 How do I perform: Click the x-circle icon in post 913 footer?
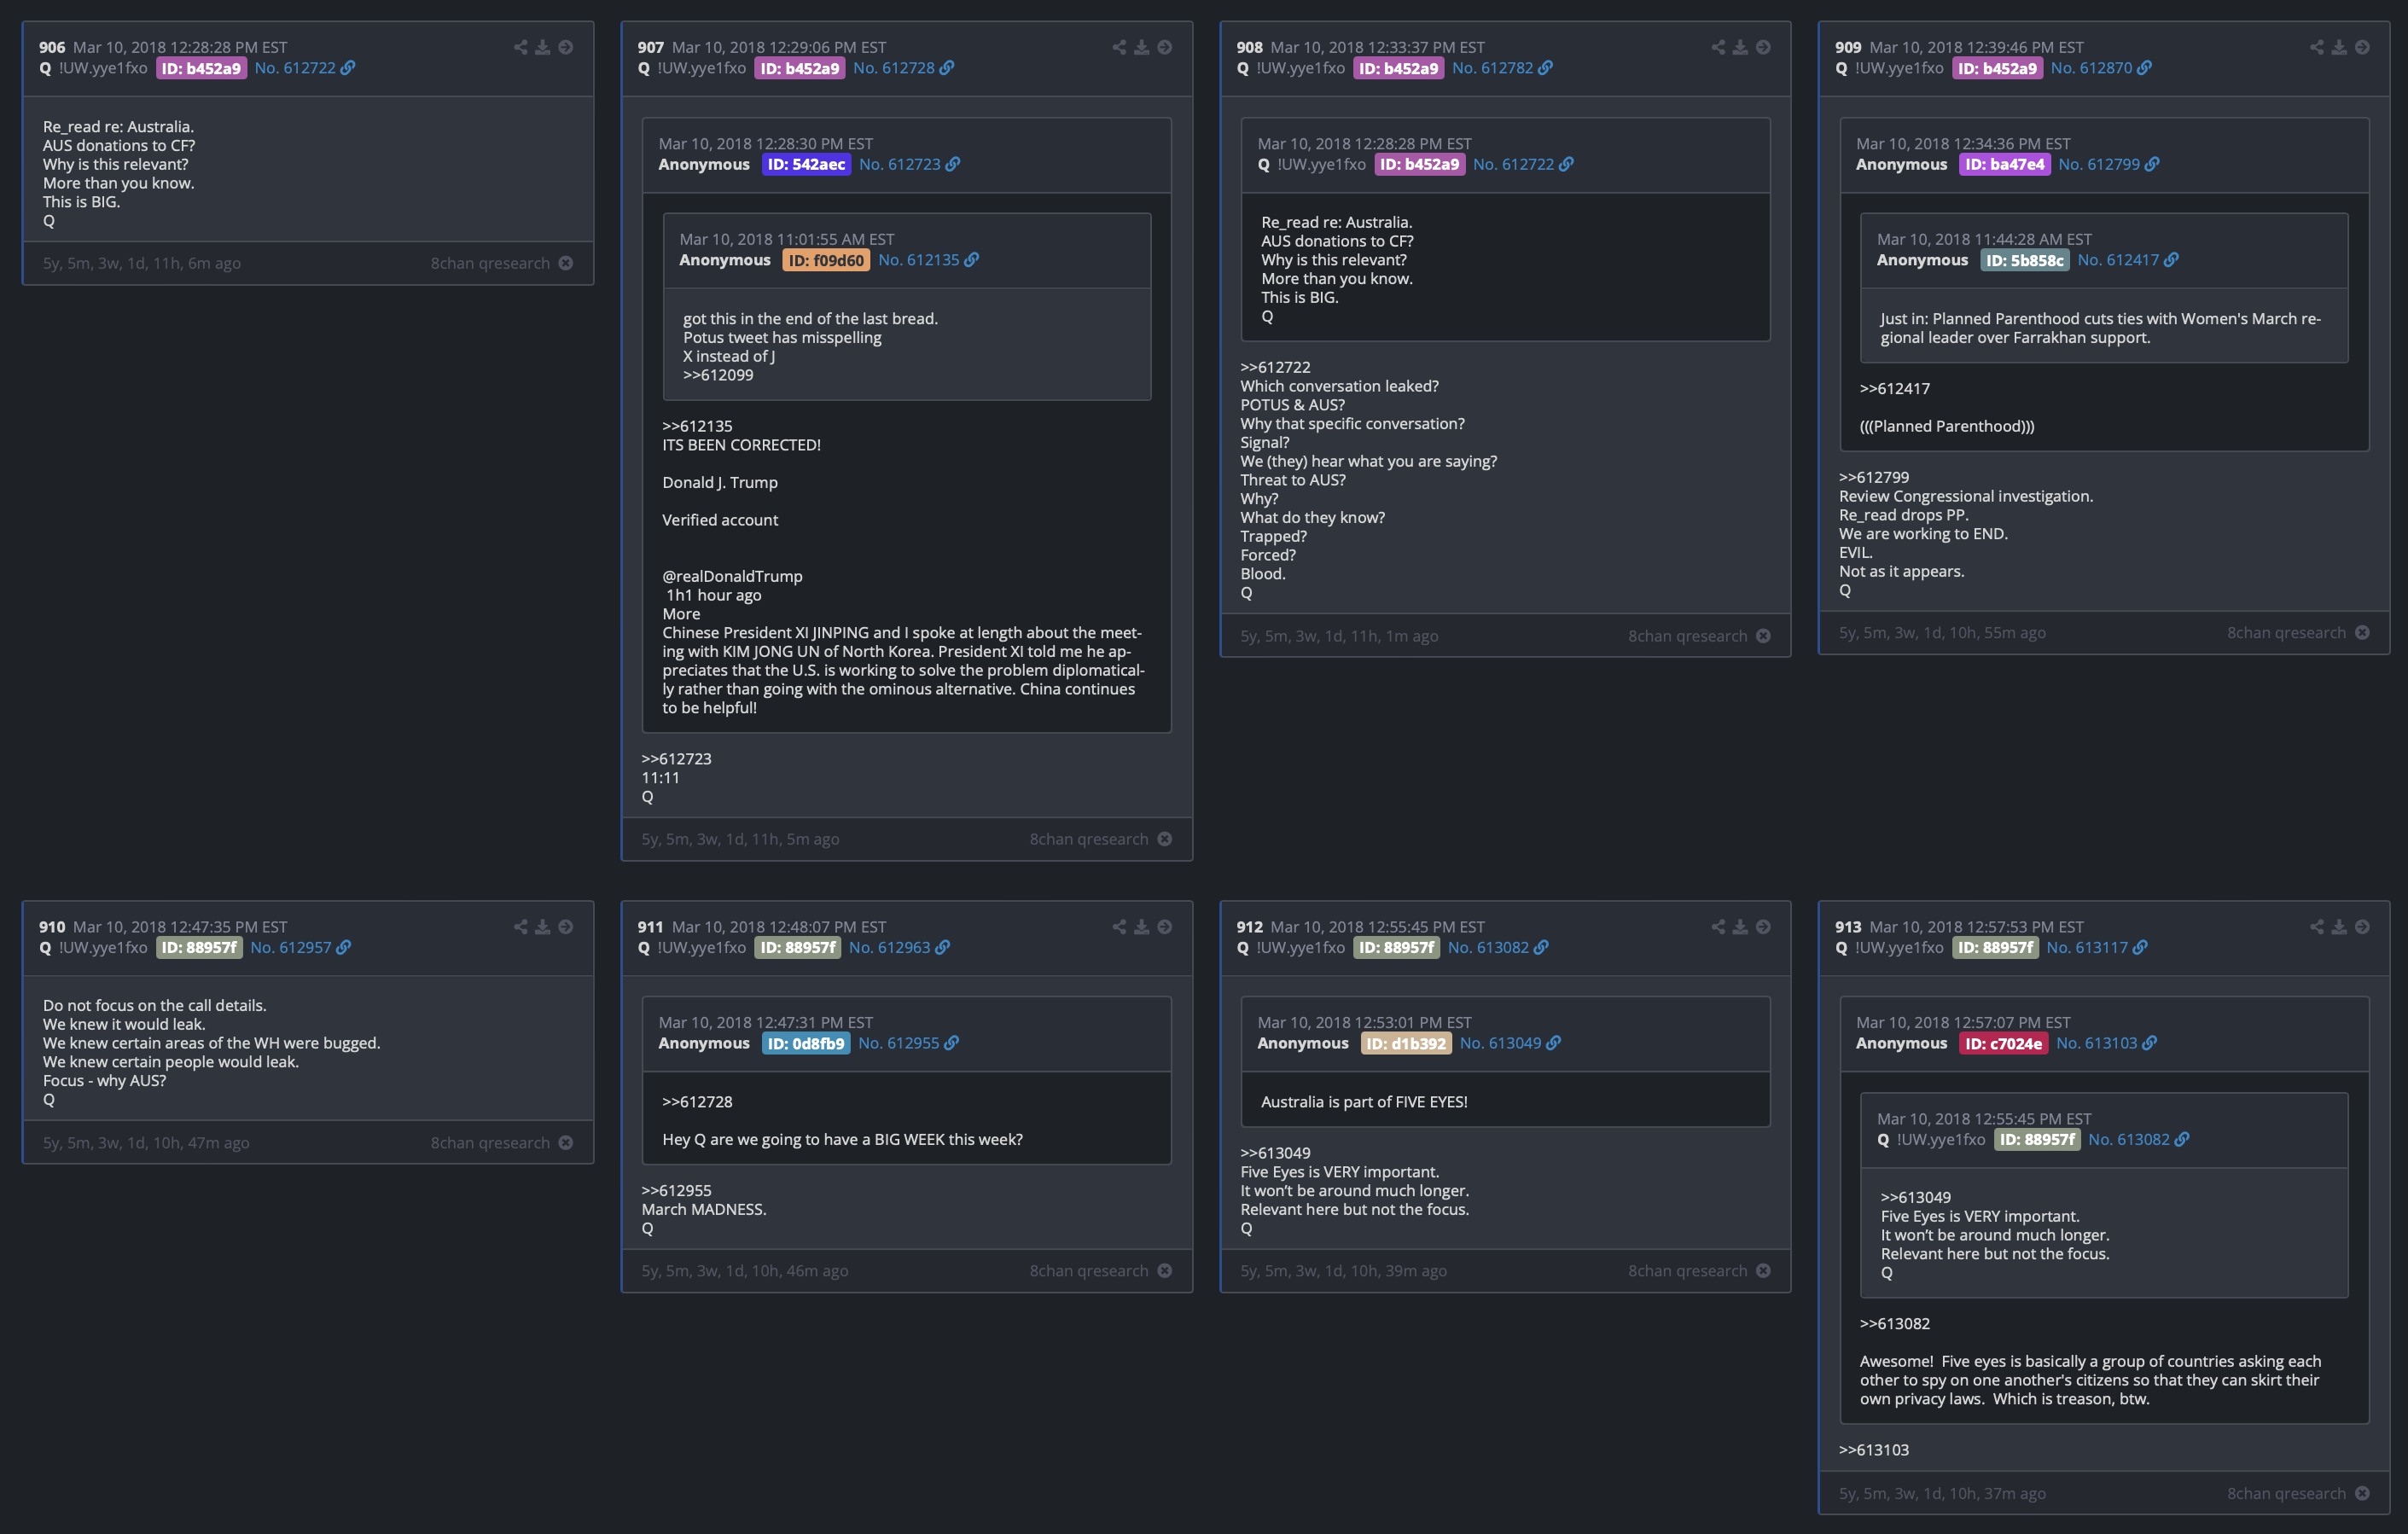click(2363, 1494)
